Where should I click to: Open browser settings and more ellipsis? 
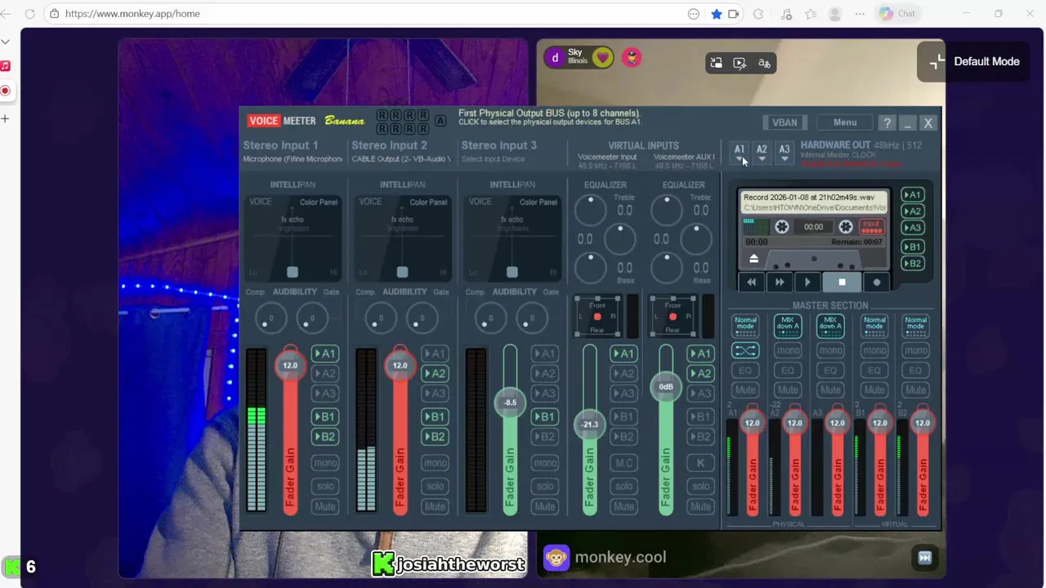point(860,14)
